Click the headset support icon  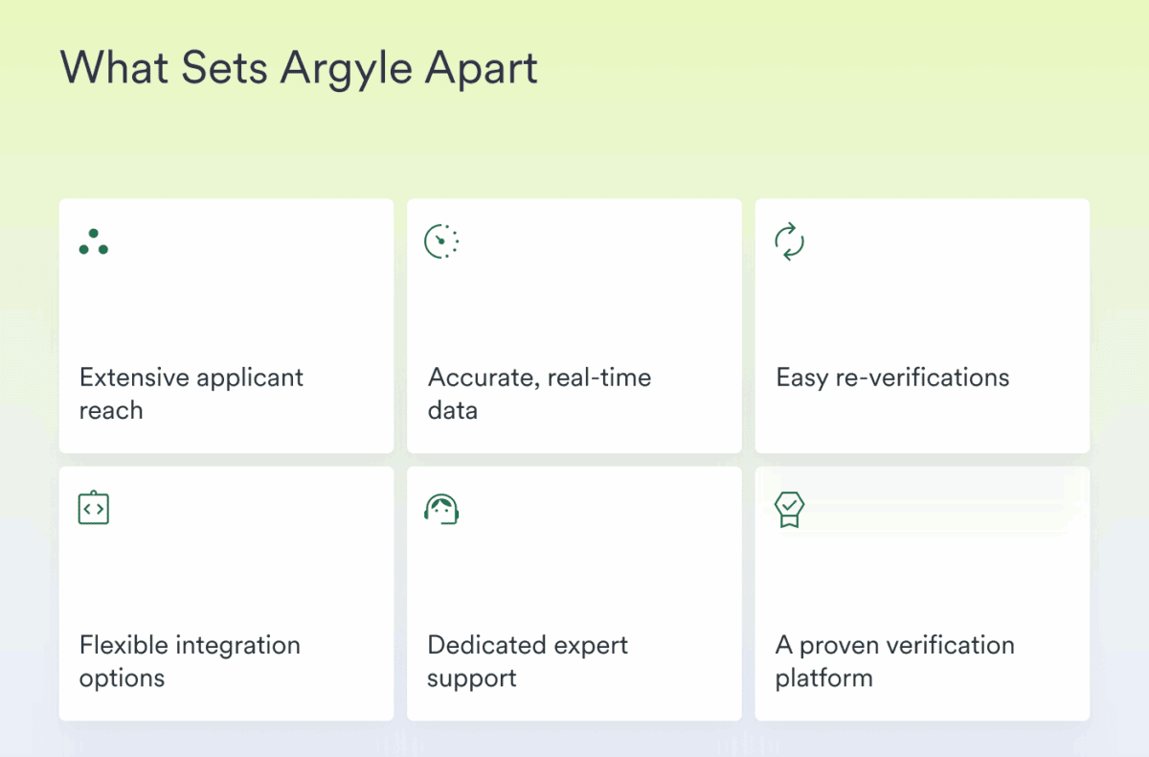[440, 508]
